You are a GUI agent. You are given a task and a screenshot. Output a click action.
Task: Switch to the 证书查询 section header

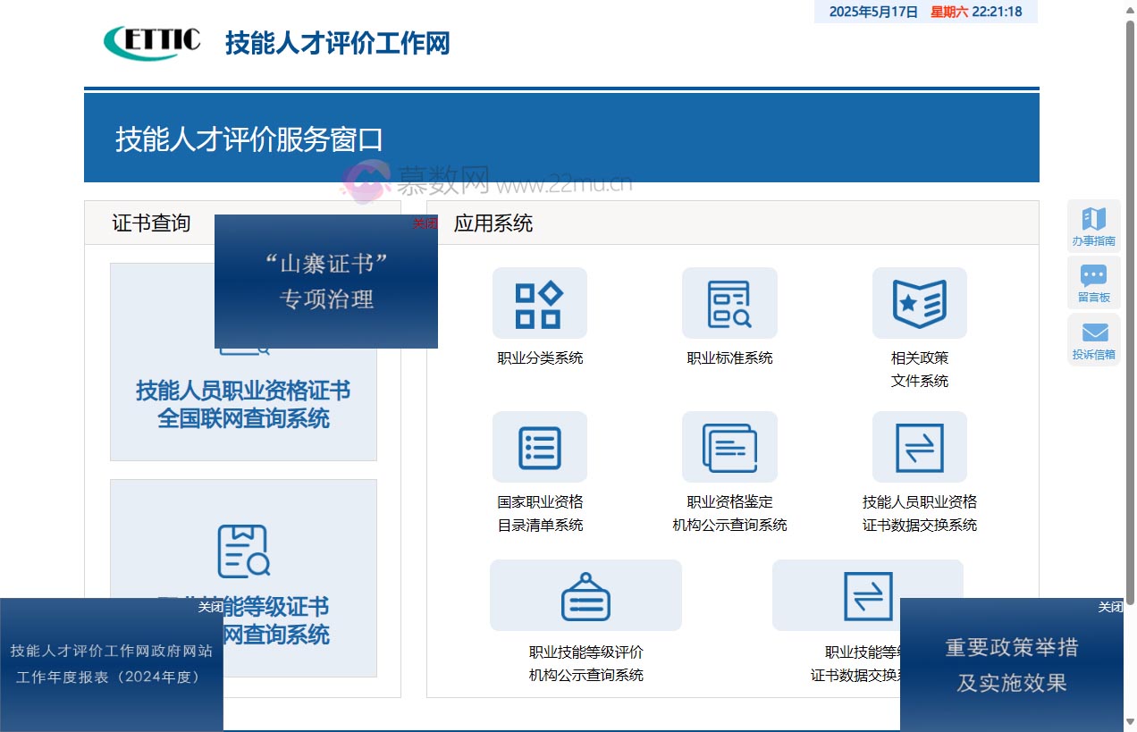tap(152, 223)
